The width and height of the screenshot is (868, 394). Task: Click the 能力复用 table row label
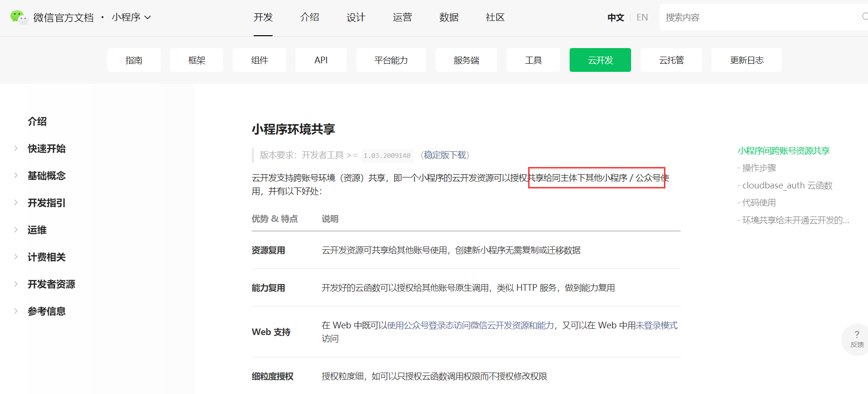click(x=268, y=288)
